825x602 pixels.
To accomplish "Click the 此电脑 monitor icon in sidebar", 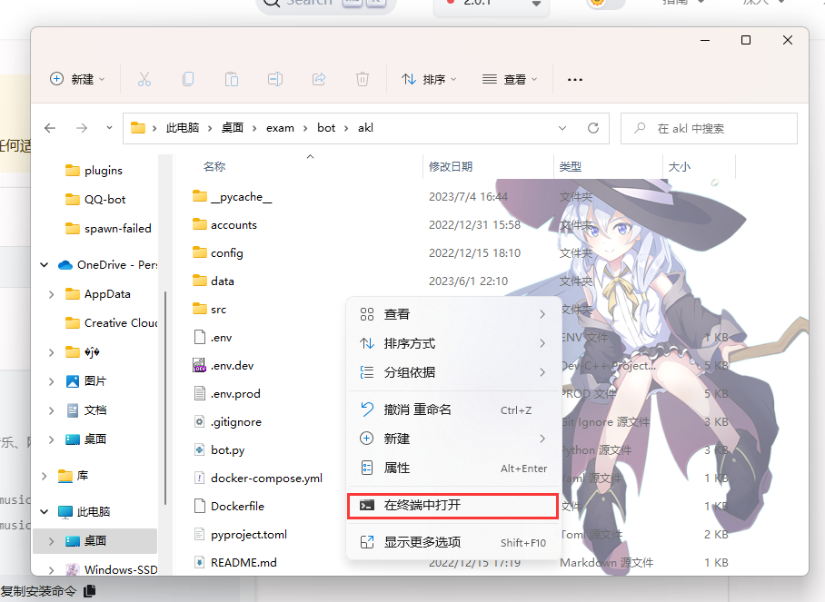I will tap(65, 511).
